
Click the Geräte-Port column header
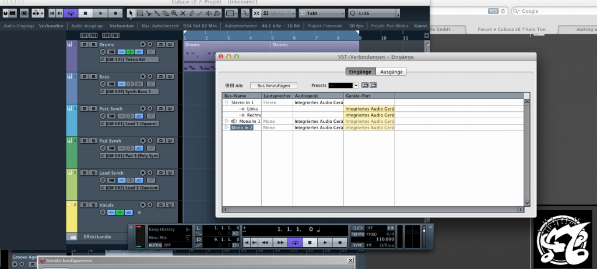pyautogui.click(x=369, y=96)
